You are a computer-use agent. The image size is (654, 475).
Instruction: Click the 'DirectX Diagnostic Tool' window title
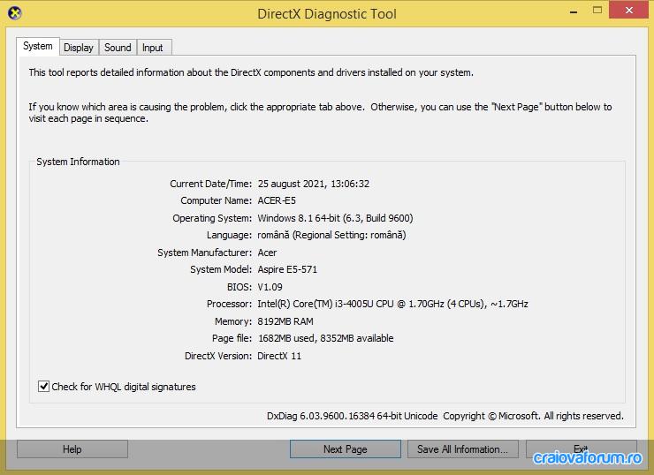[x=327, y=14]
